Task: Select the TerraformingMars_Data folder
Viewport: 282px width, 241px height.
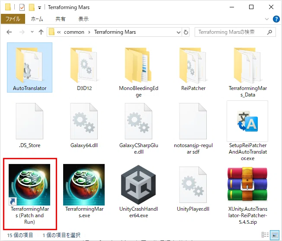Action: pyautogui.click(x=247, y=72)
